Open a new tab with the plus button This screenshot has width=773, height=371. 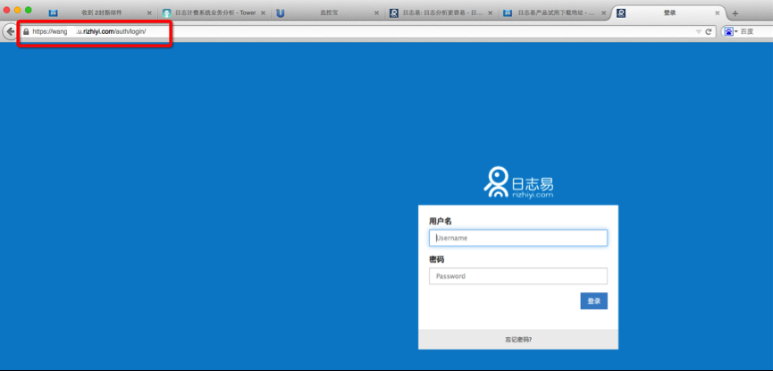[735, 13]
